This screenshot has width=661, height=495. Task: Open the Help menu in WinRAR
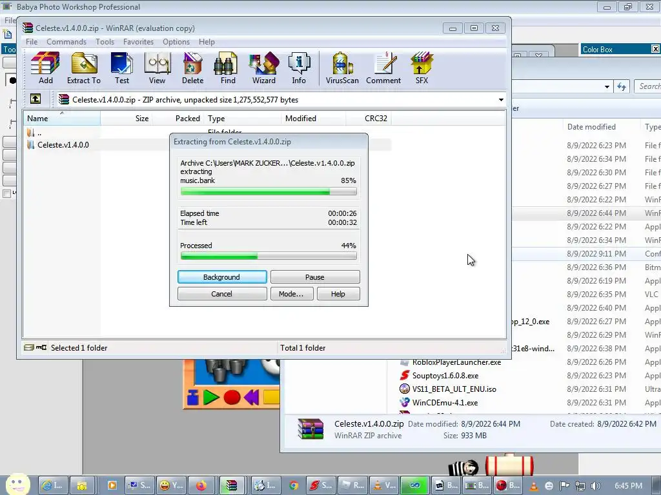207,42
